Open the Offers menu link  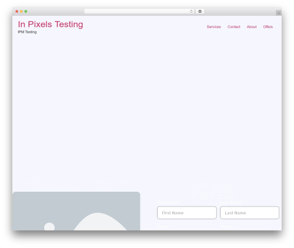(x=268, y=27)
